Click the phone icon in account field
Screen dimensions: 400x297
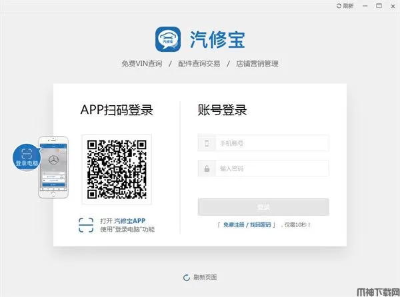point(207,143)
